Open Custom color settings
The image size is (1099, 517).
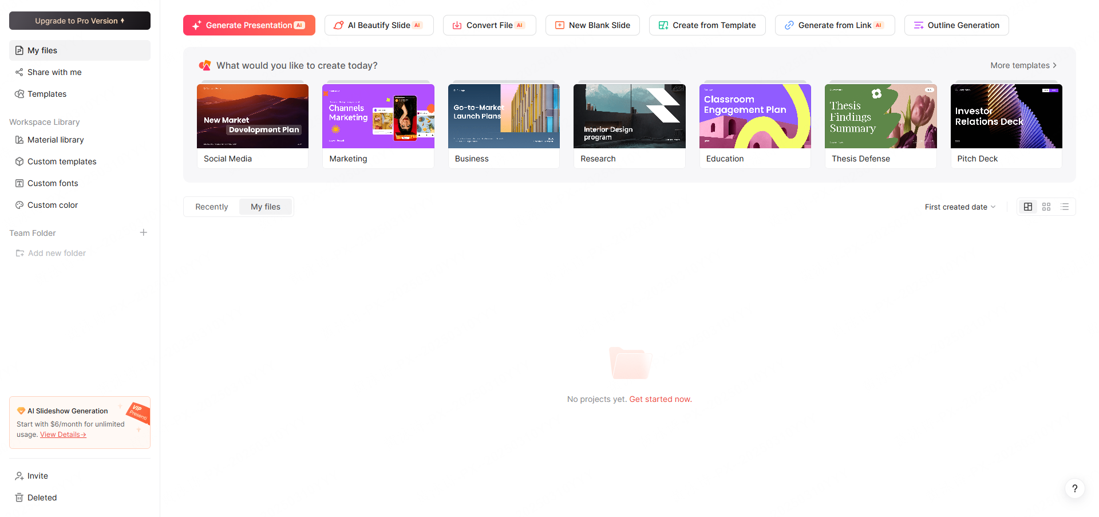coord(52,205)
